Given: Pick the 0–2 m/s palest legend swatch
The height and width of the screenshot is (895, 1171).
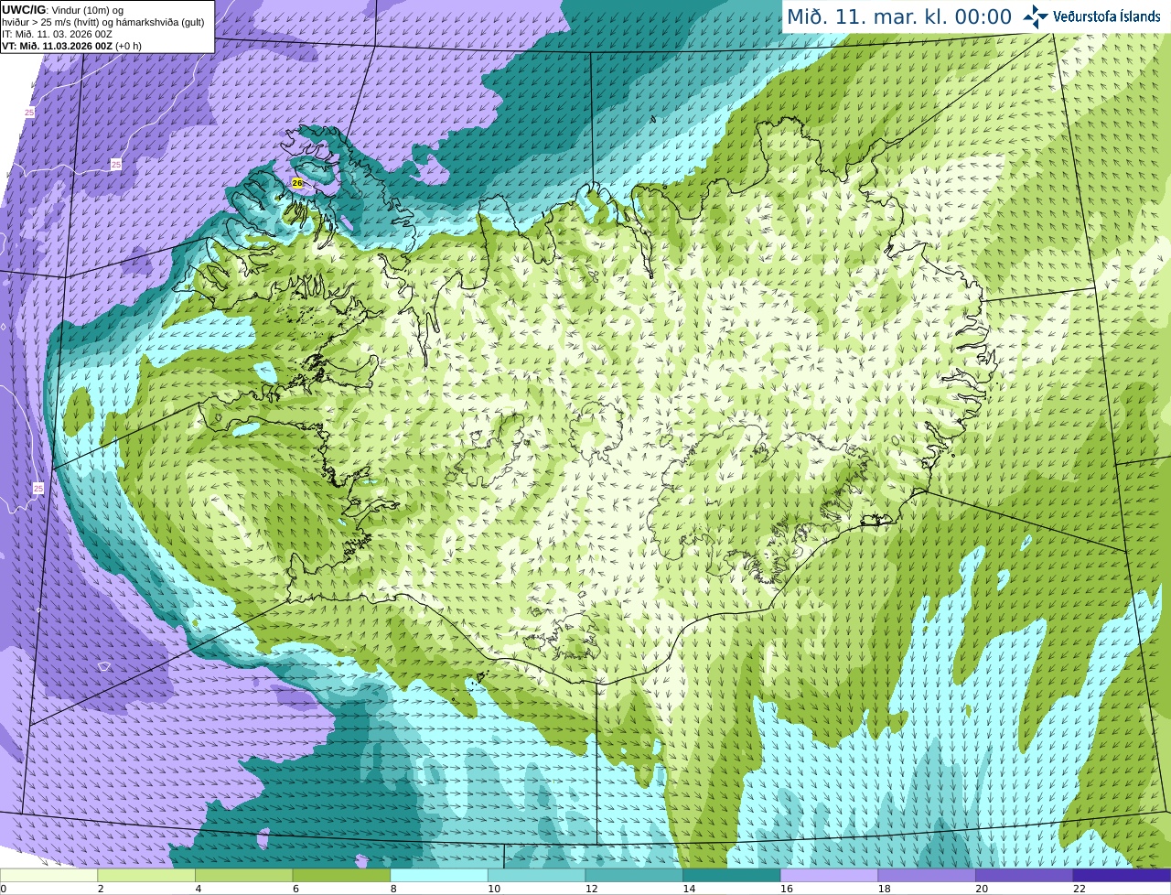Looking at the screenshot, I should [48, 876].
